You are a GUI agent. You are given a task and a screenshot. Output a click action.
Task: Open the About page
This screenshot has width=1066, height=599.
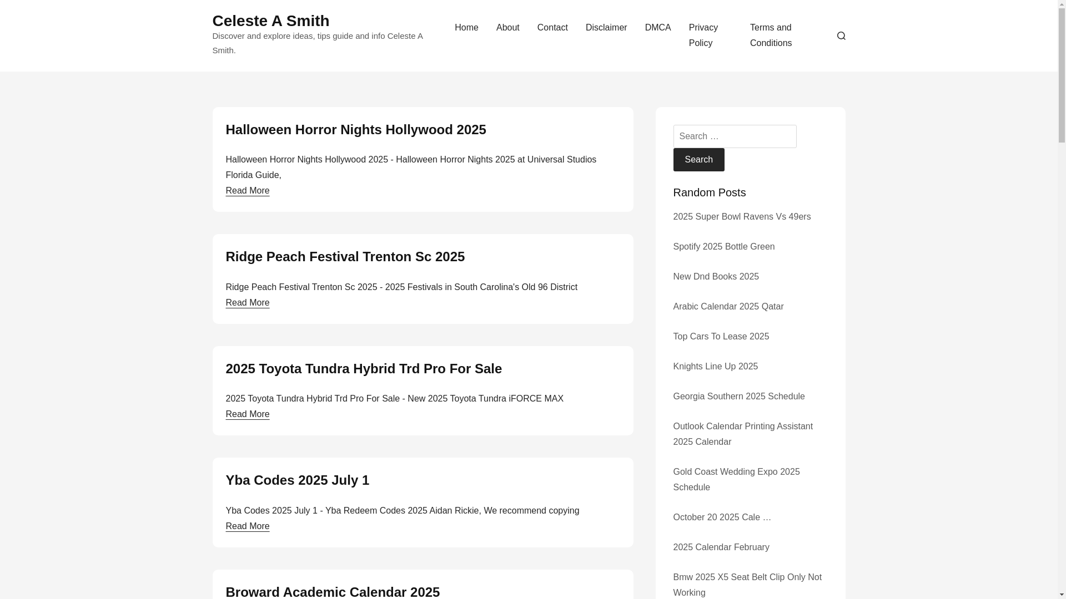click(x=508, y=28)
